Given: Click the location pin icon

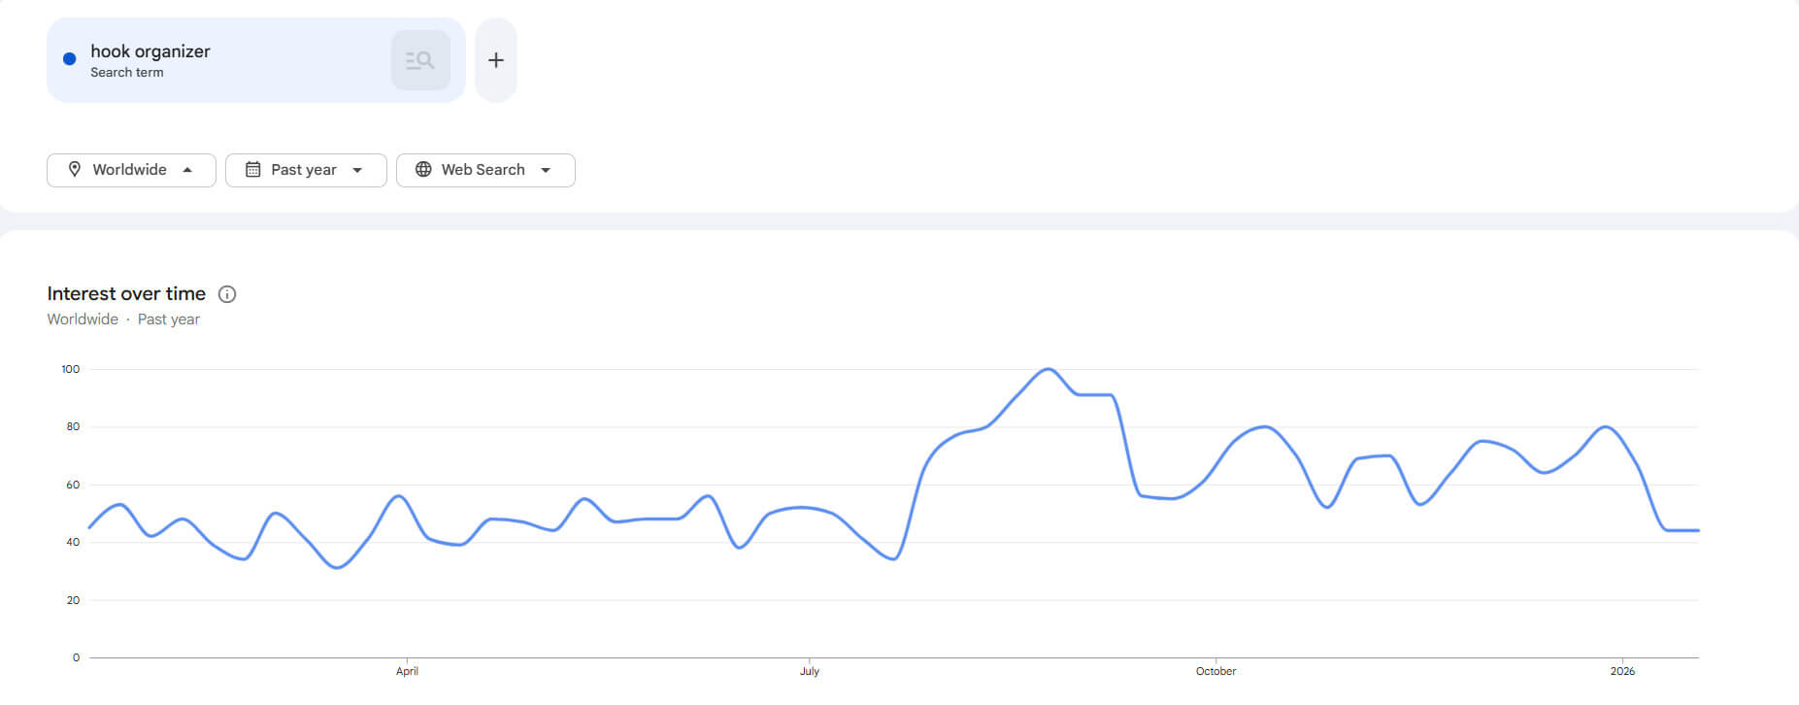Looking at the screenshot, I should click(75, 169).
